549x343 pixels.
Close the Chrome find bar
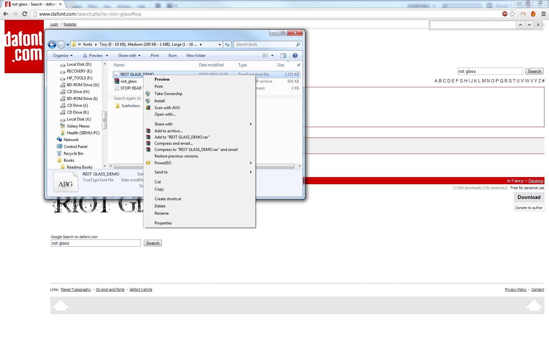click(538, 24)
